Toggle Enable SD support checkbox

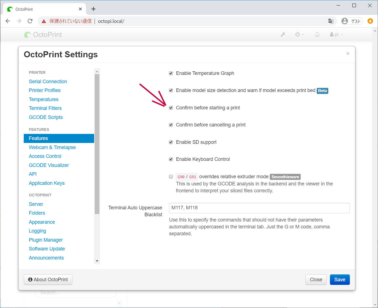point(171,142)
